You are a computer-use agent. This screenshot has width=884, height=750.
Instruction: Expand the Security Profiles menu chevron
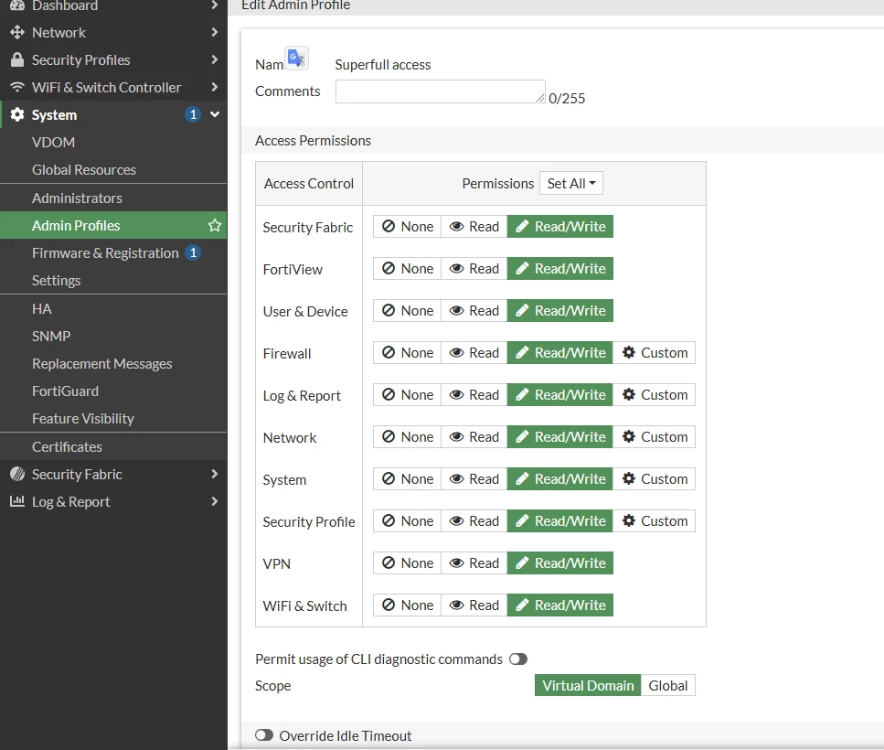coord(214,59)
